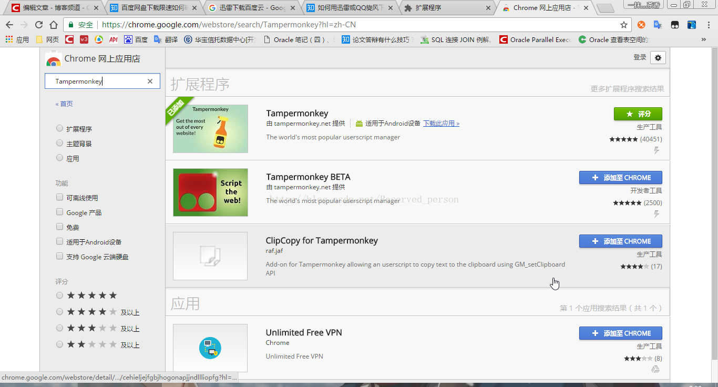Image resolution: width=718 pixels, height=387 pixels.
Task: Go to « 首页 link
Action: click(64, 104)
